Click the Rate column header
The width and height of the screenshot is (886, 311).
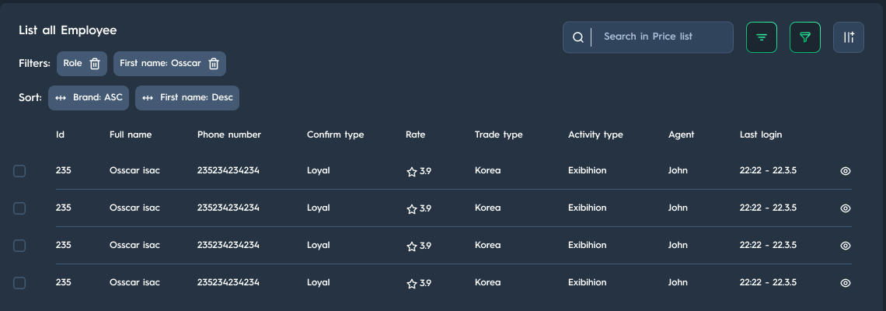pos(415,135)
